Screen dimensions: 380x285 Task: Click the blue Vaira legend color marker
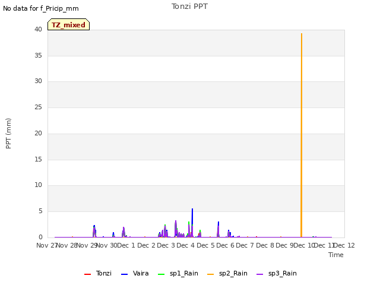click(124, 274)
